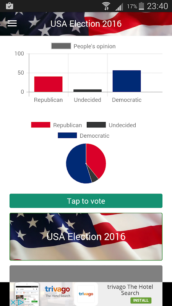Select the red Republican bar in chart

[x=49, y=84]
